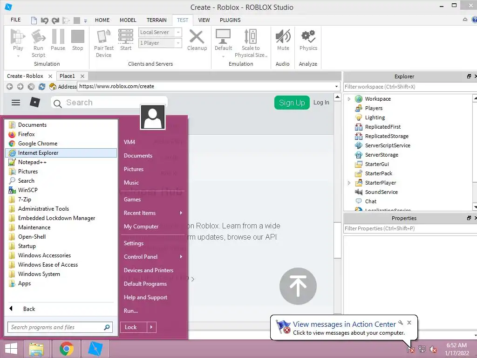
Task: Open Devices and Printers
Action: coord(149,270)
